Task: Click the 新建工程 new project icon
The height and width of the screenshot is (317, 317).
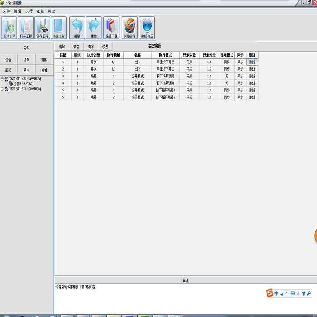Action: click(9, 28)
